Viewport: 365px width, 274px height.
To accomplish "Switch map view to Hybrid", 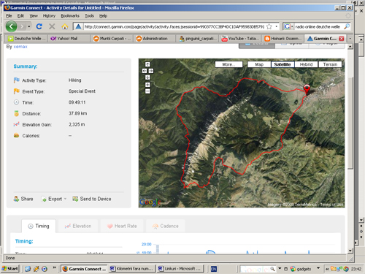I will click(x=306, y=64).
